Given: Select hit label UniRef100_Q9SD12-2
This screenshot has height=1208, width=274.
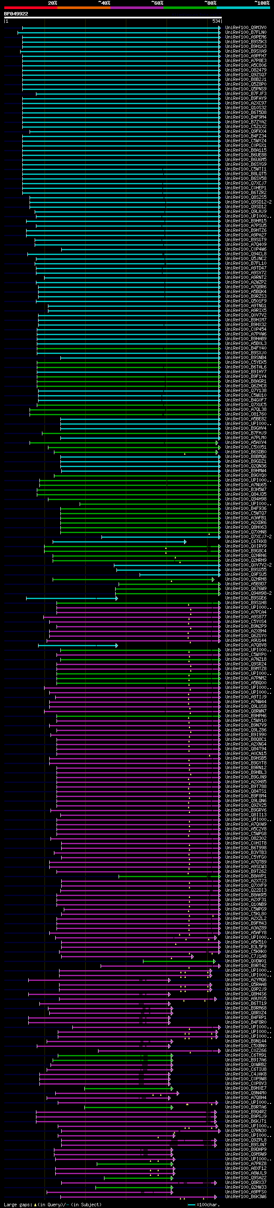Looking at the screenshot, I should 248,202.
